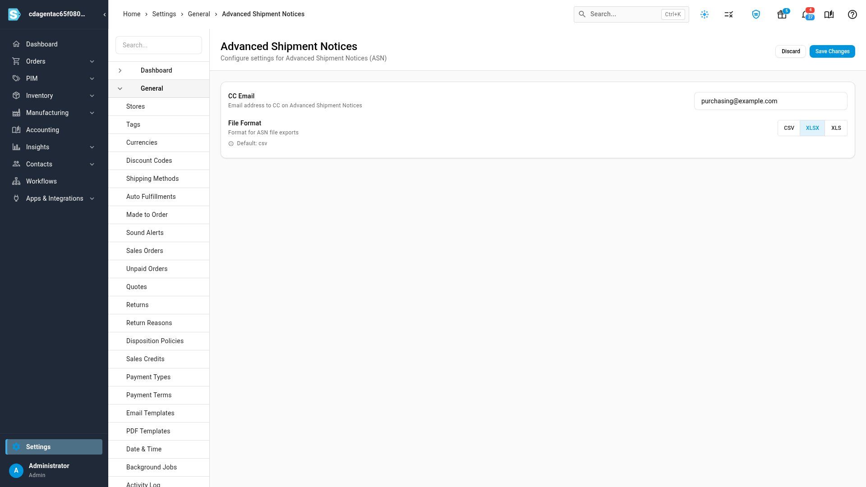The image size is (866, 487).
Task: Open the notifications bell icon
Action: (x=805, y=14)
